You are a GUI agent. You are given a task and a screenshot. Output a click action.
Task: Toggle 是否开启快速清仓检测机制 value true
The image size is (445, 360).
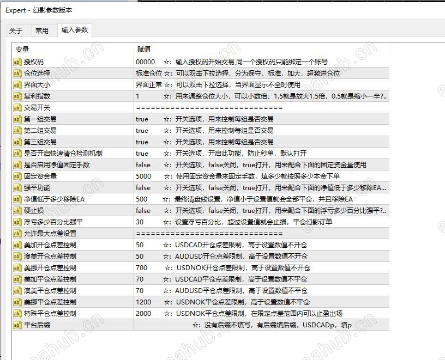click(142, 154)
